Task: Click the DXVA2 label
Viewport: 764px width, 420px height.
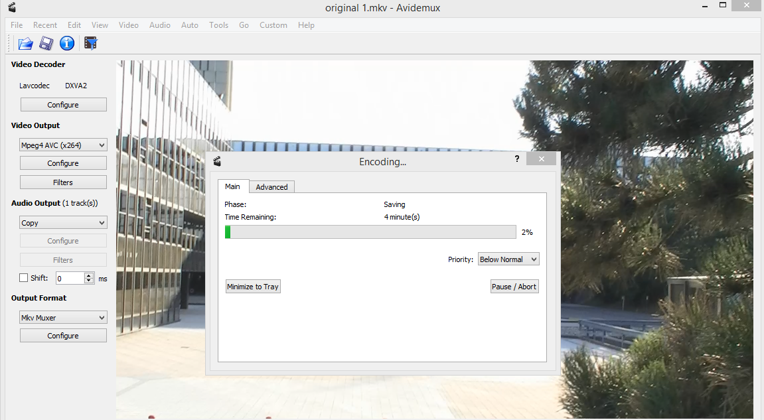Action: coord(76,86)
